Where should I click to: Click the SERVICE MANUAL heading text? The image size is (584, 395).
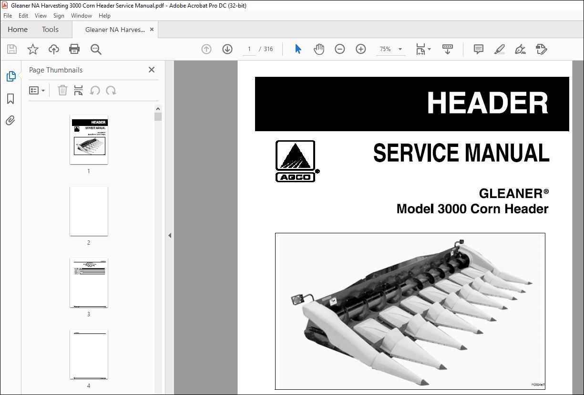[x=461, y=153]
